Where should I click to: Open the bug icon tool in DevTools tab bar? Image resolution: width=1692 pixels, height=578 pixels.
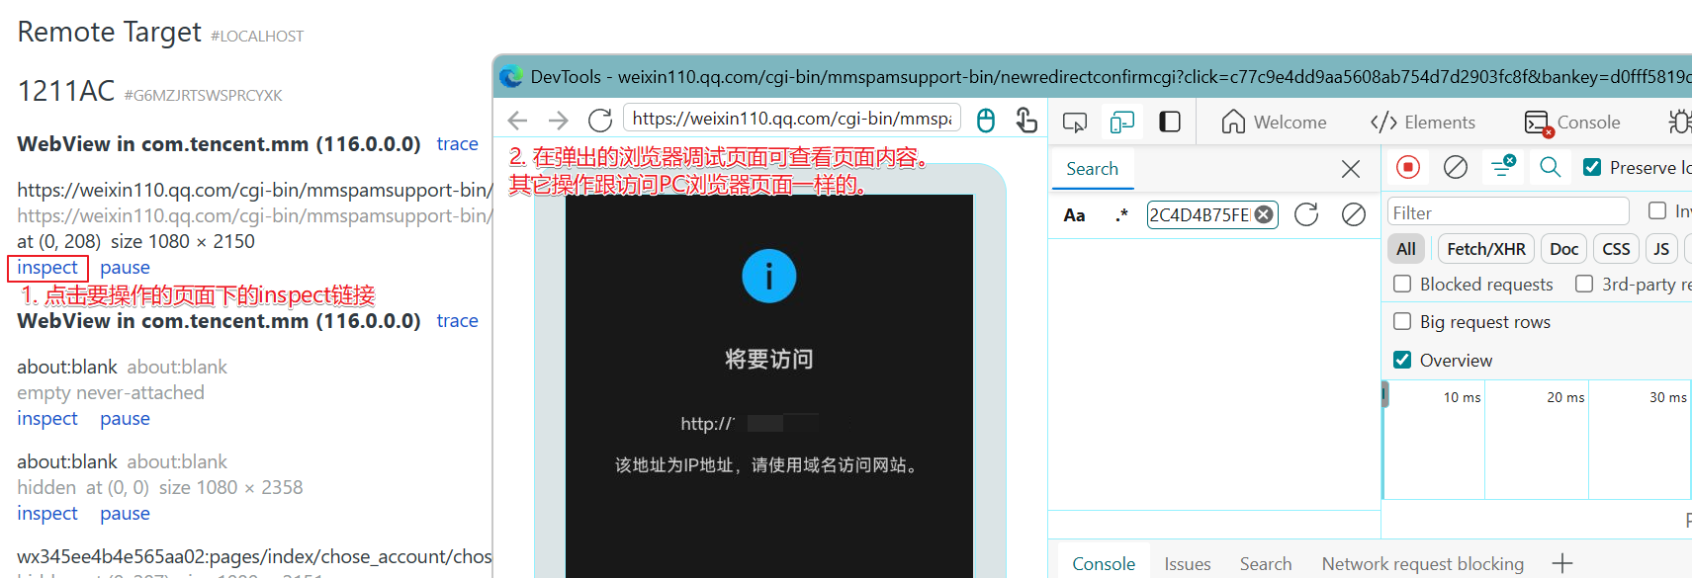click(1679, 122)
